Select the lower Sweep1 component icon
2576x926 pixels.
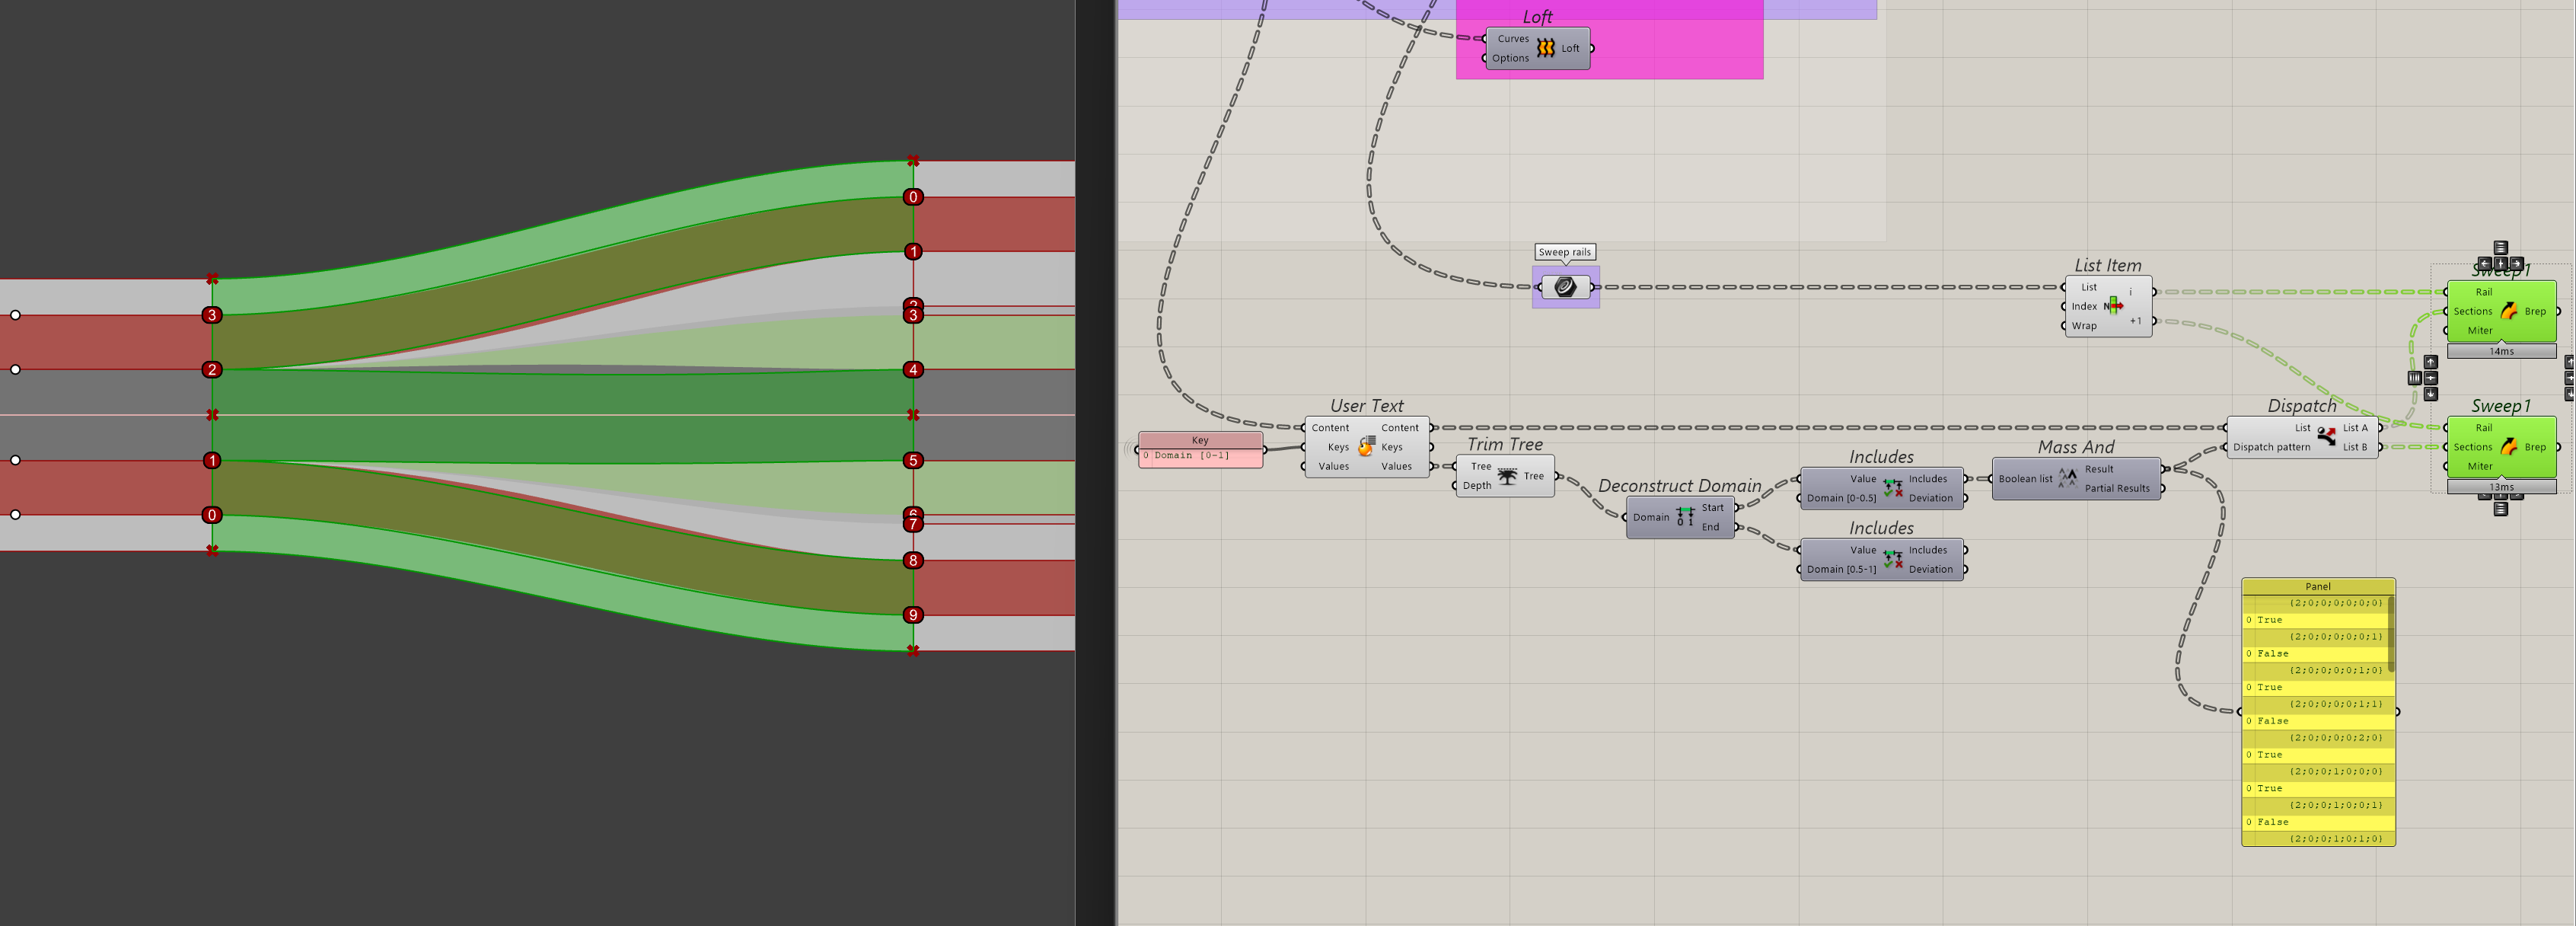pos(2508,447)
